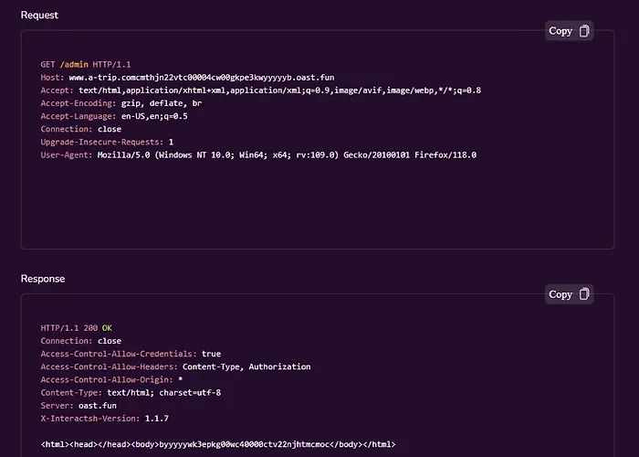639x457 pixels.
Task: Click the User-Agent Mozilla Firefox string
Action: coord(287,155)
